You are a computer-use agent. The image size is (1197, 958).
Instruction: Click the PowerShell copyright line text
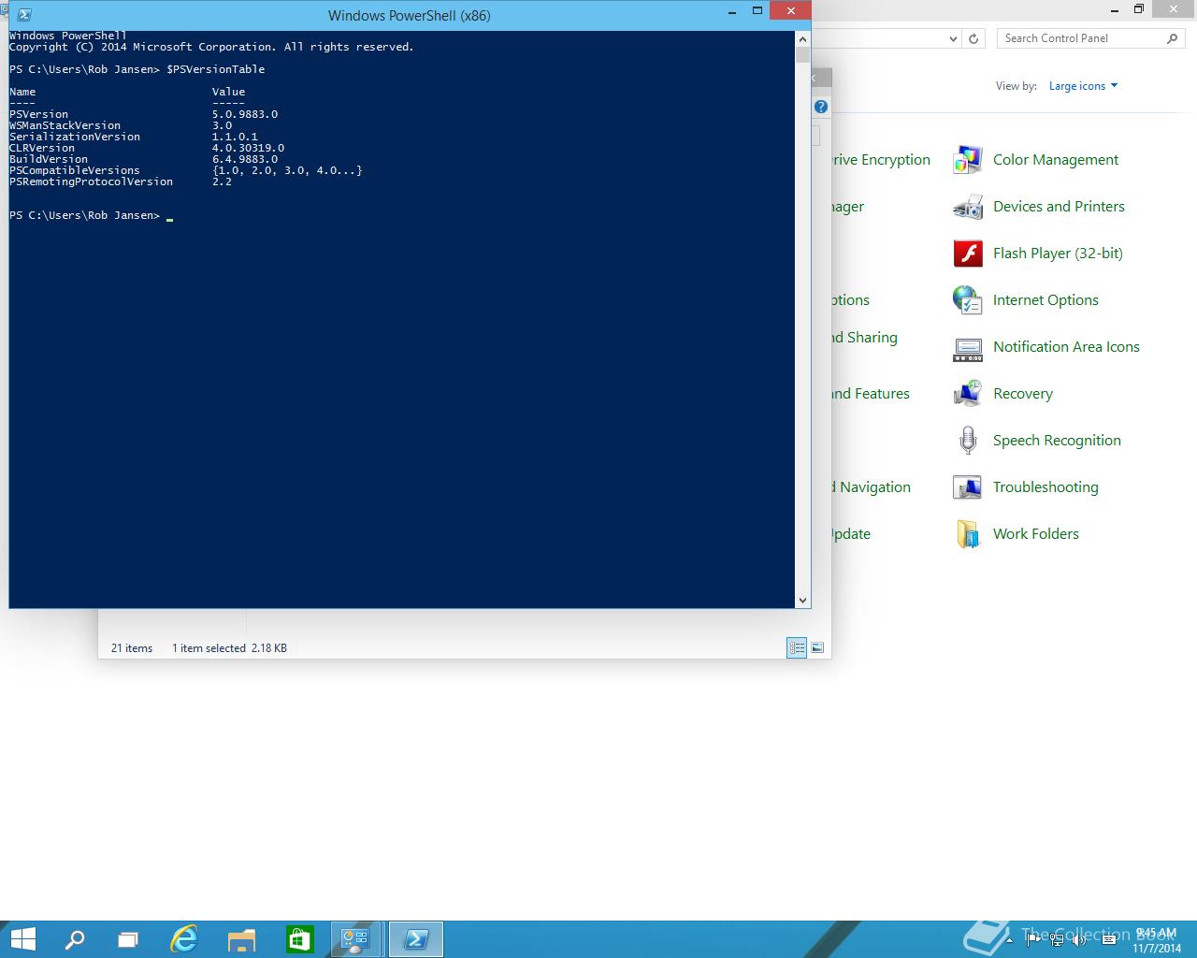tap(211, 47)
